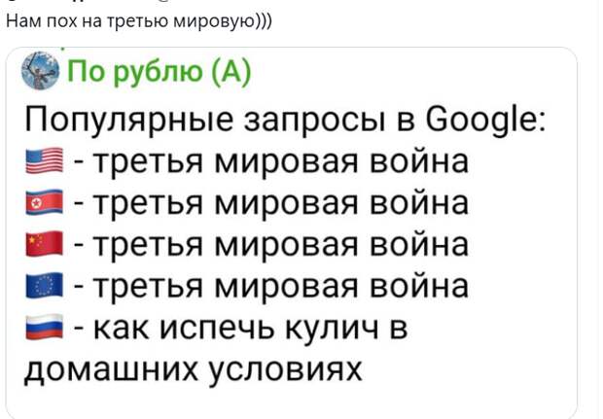This screenshot has width=603, height=419.
Task: Click the European Union flag emoji
Action: click(44, 285)
